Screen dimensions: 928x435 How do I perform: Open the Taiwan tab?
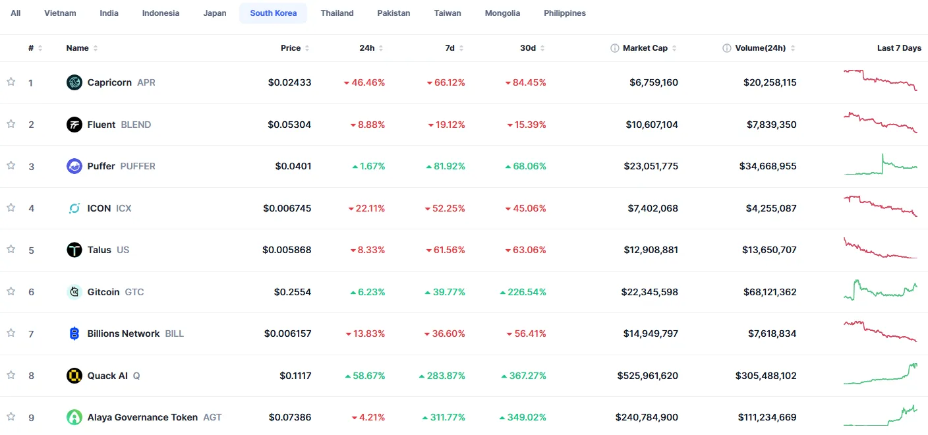448,13
